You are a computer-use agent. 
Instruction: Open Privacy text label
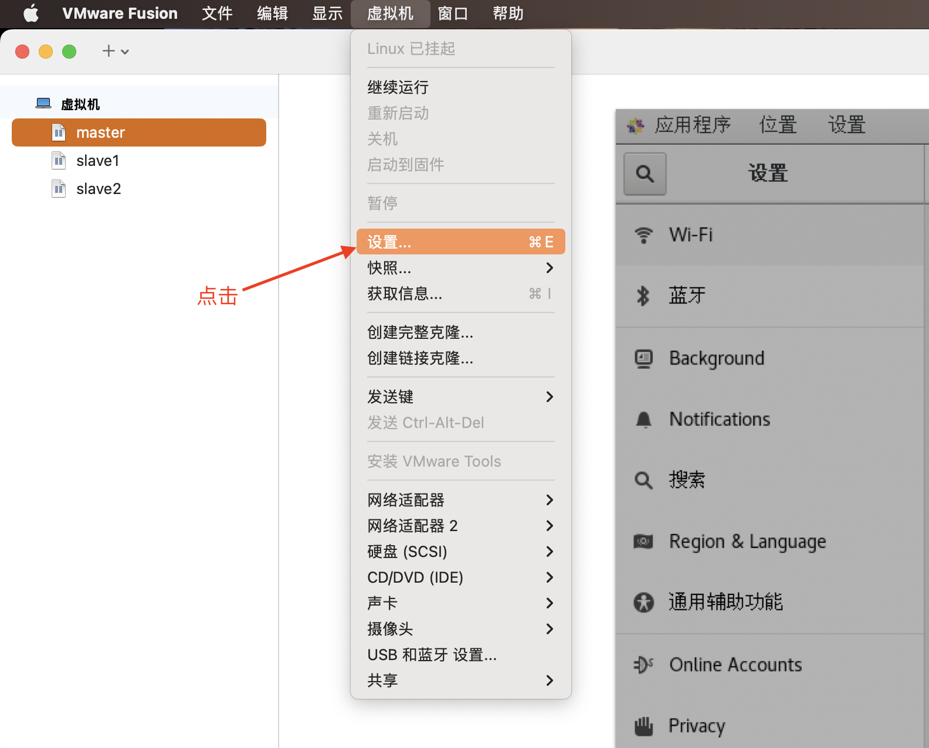click(697, 726)
